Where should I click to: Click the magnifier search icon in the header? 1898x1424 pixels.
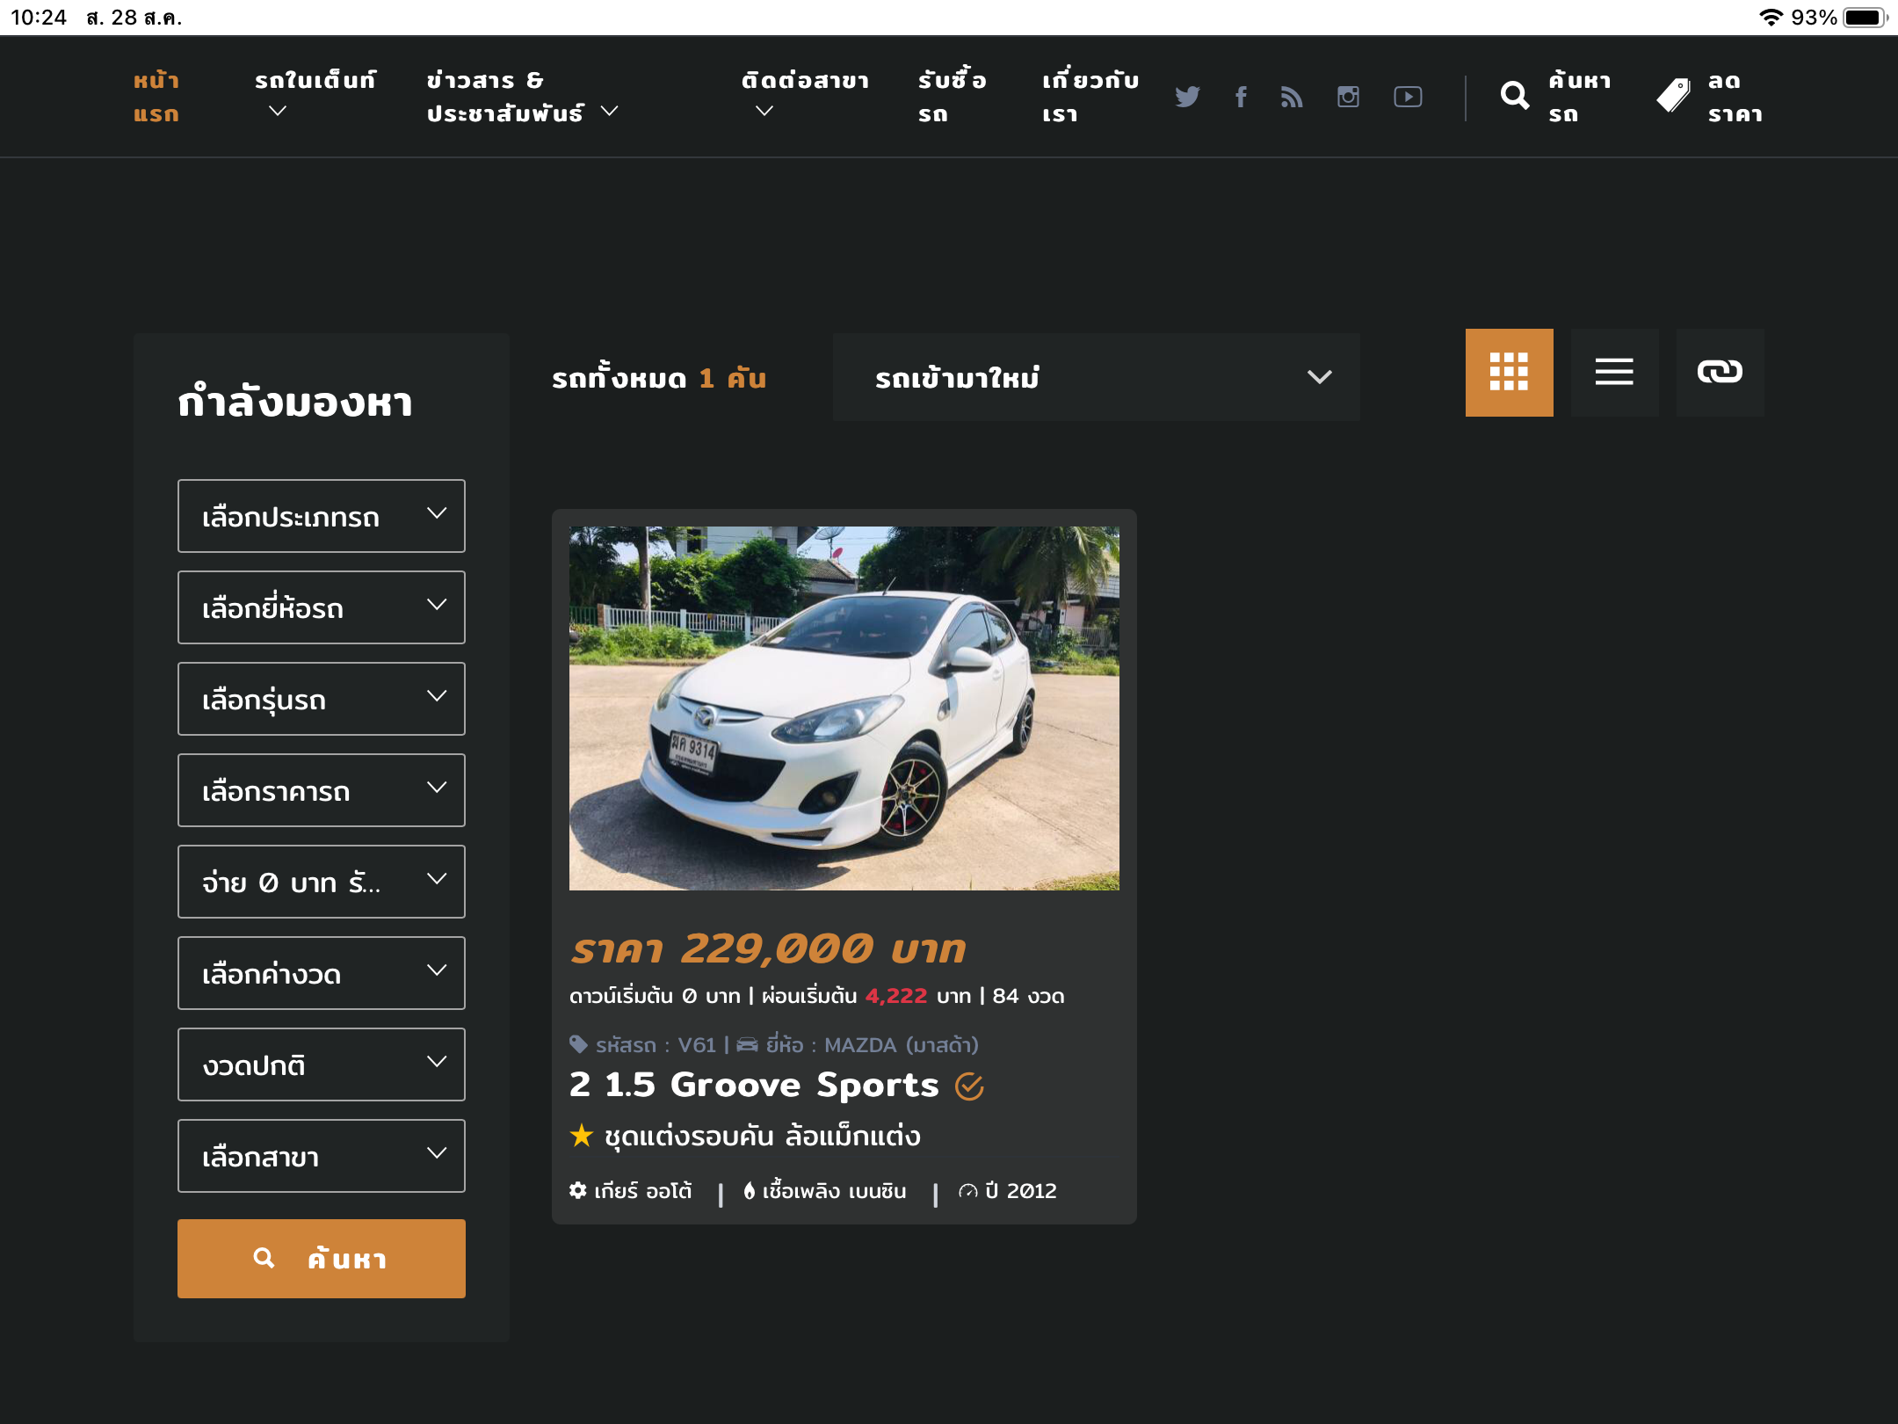(x=1515, y=96)
